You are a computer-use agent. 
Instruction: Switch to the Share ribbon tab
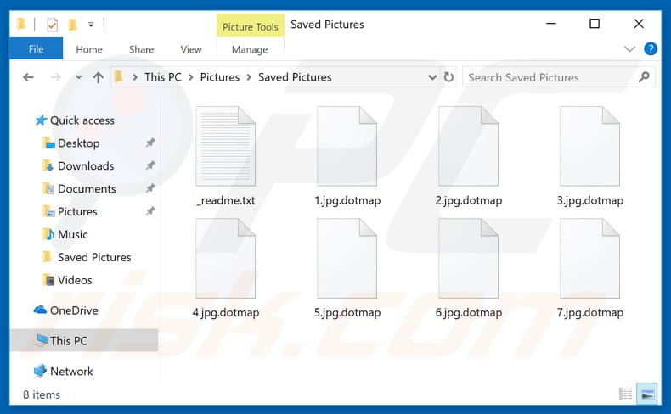[141, 49]
